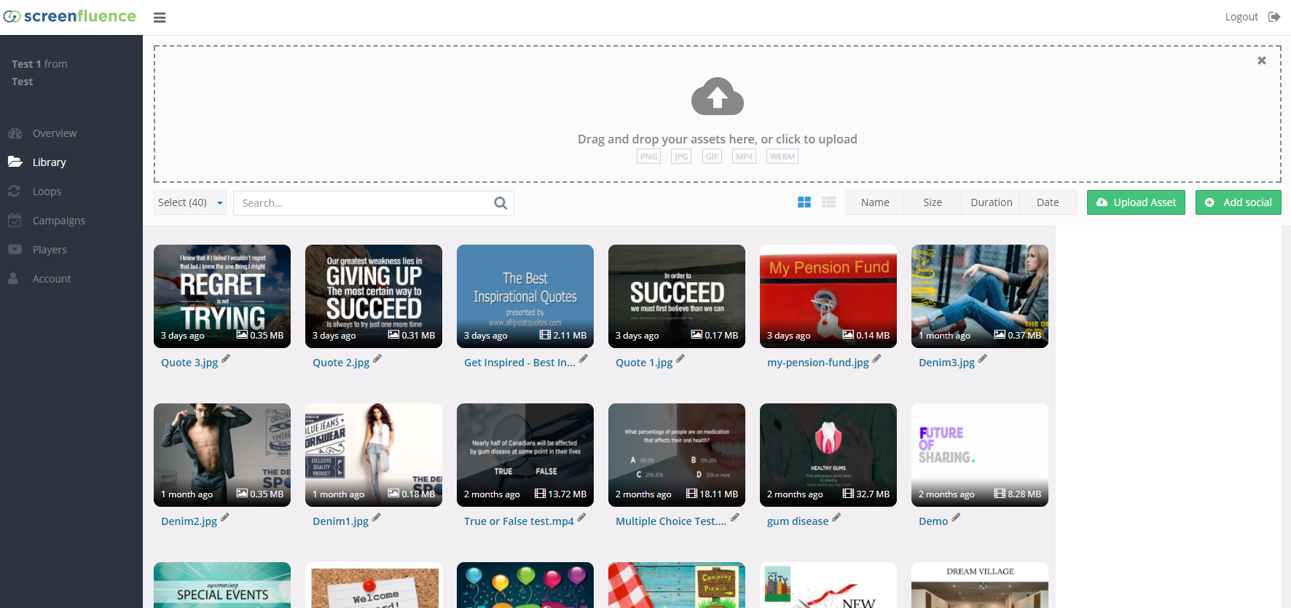Navigate to Campaigns
Image resolution: width=1291 pixels, height=608 pixels.
point(59,221)
